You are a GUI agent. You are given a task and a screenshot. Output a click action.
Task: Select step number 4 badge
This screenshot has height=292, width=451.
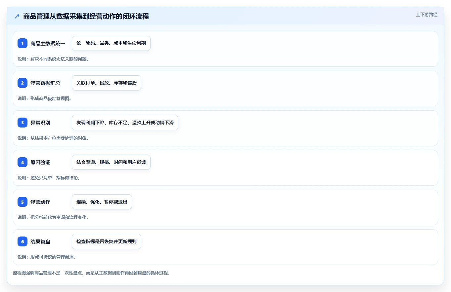click(x=23, y=162)
